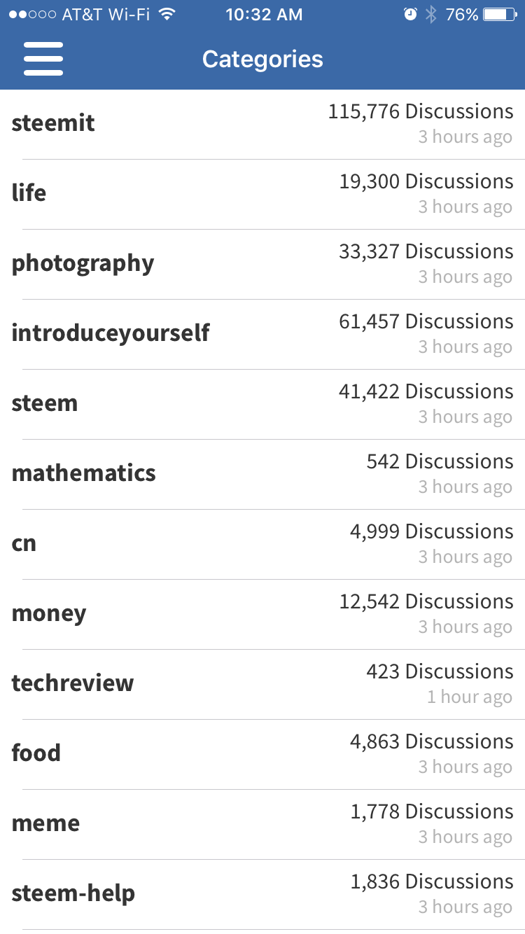Open the photography category
Image resolution: width=525 pixels, height=934 pixels.
[x=262, y=265]
